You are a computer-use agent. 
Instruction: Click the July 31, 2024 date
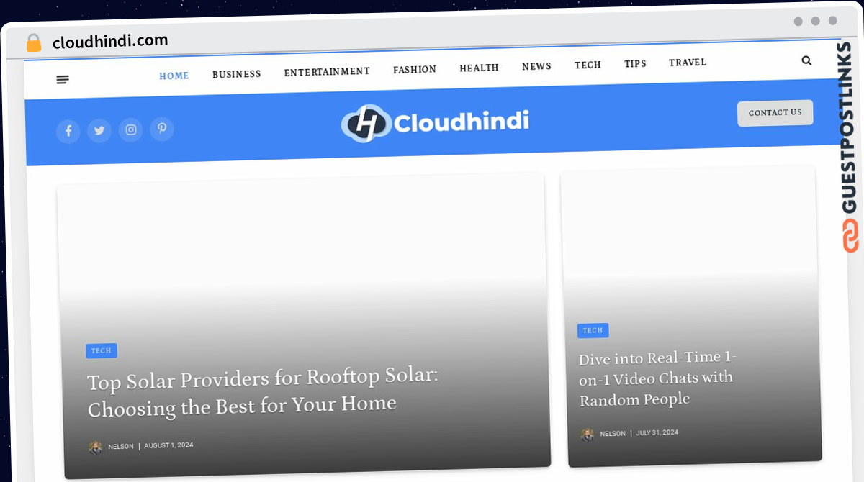pyautogui.click(x=657, y=433)
